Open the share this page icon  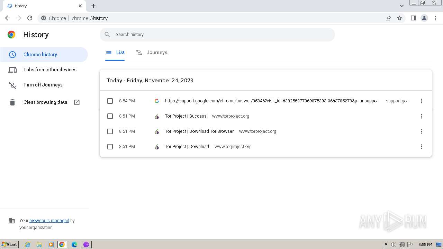click(x=388, y=18)
